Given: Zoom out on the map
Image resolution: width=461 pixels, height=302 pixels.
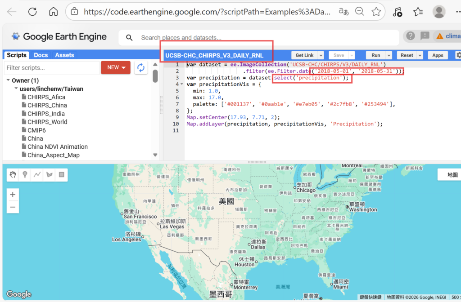Looking at the screenshot, I should (x=13, y=207).
